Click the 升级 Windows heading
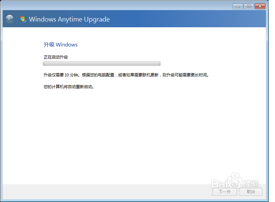Screen dimensions: 275x202 click(x=60, y=45)
